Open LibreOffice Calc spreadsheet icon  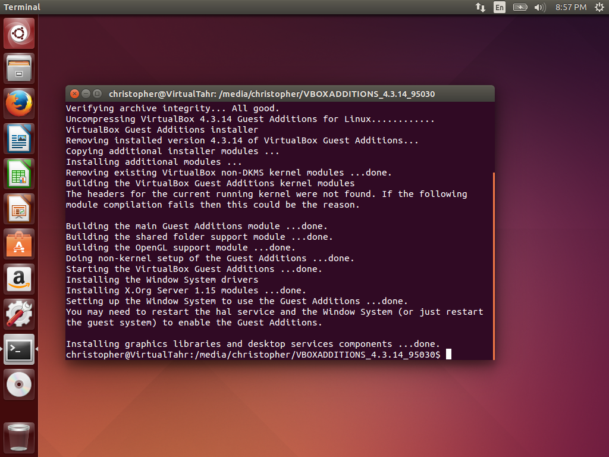click(19, 174)
